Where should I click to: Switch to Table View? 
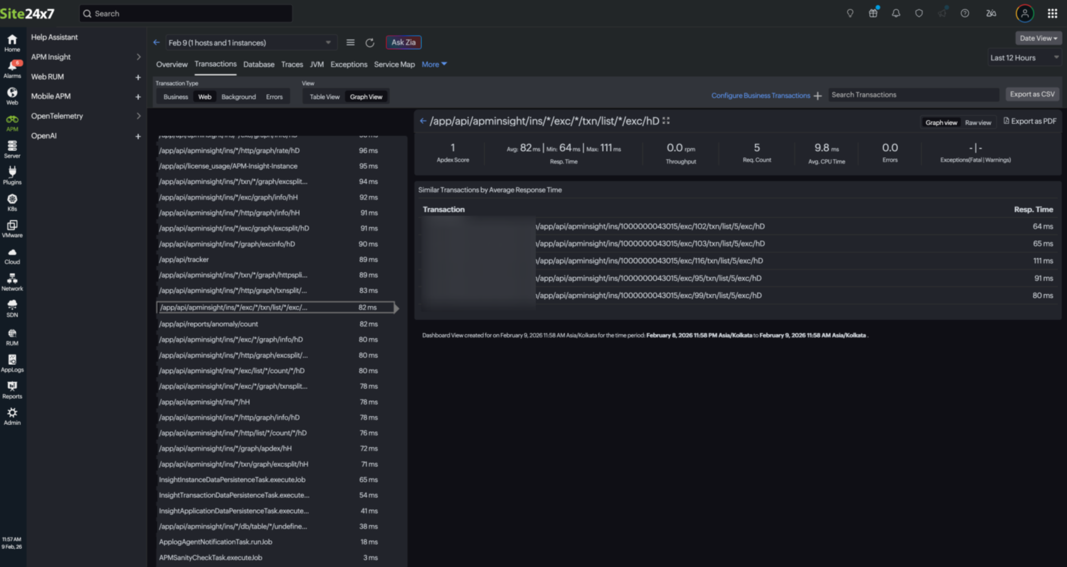click(x=324, y=96)
